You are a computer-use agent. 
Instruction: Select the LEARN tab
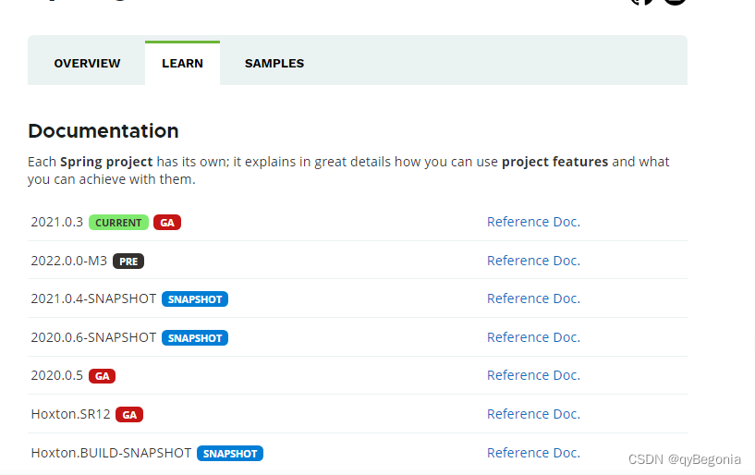[x=182, y=63]
